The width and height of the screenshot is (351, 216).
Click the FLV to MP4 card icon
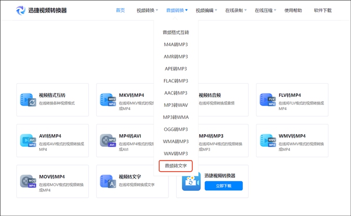tap(268, 100)
